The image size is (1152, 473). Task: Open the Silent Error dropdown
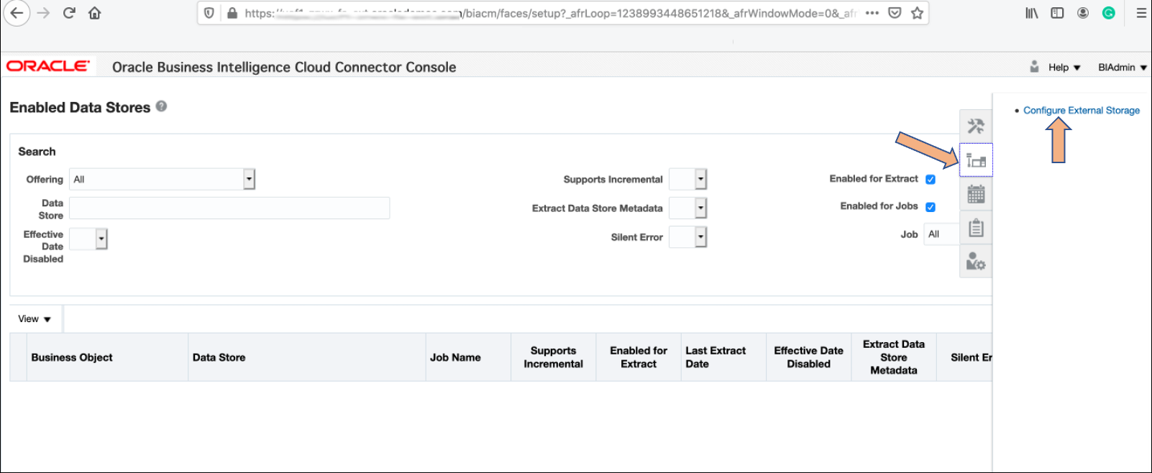click(701, 237)
